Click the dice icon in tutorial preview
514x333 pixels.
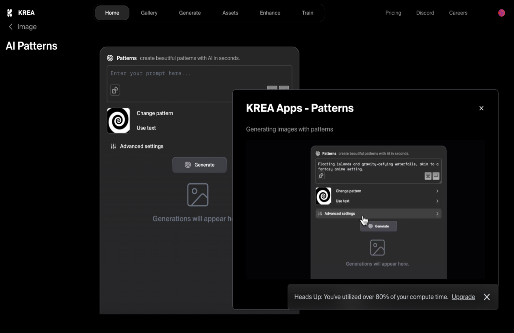click(321, 175)
